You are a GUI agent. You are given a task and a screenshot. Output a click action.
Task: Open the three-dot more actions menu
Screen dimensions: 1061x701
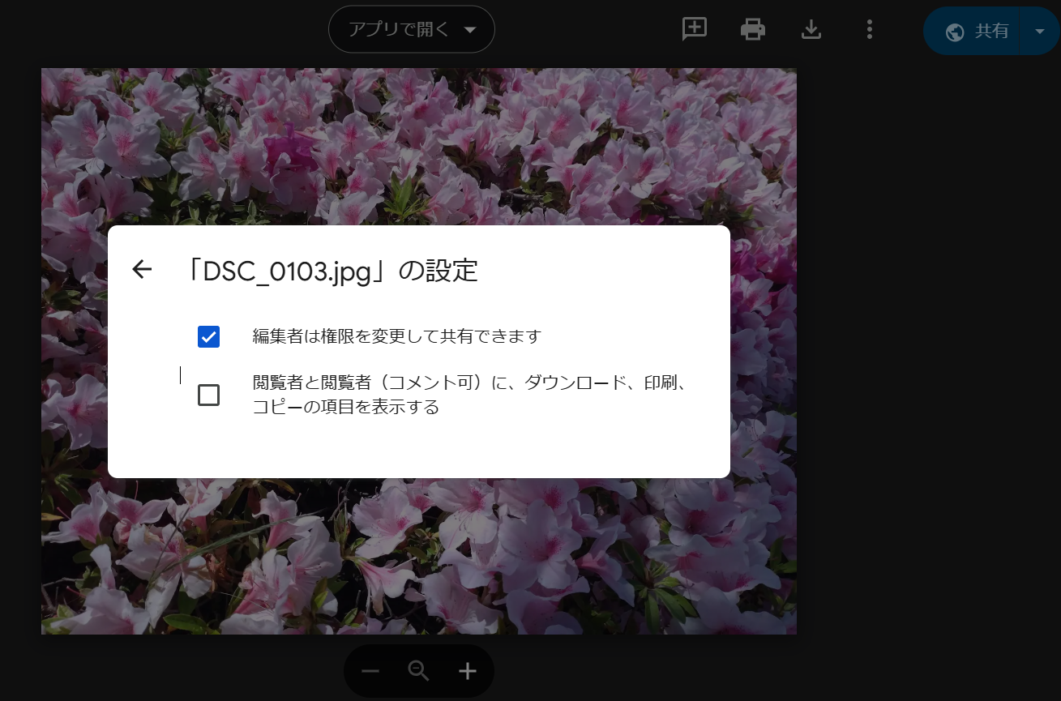coord(870,30)
